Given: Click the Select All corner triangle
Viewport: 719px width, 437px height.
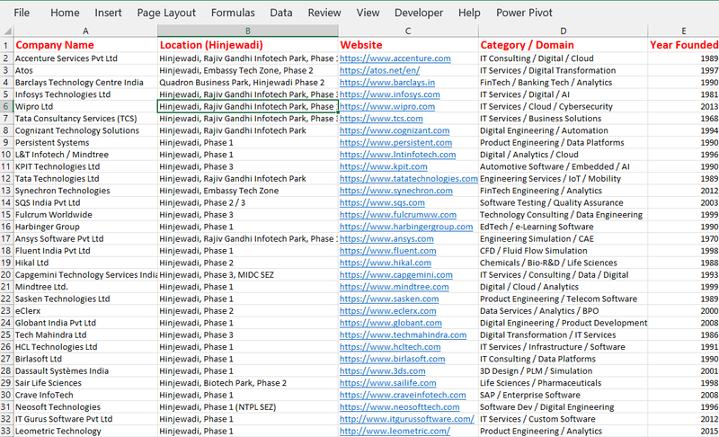Looking at the screenshot, I should point(7,31).
